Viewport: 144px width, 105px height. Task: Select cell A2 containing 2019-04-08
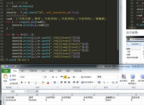pyautogui.click(x=17, y=100)
